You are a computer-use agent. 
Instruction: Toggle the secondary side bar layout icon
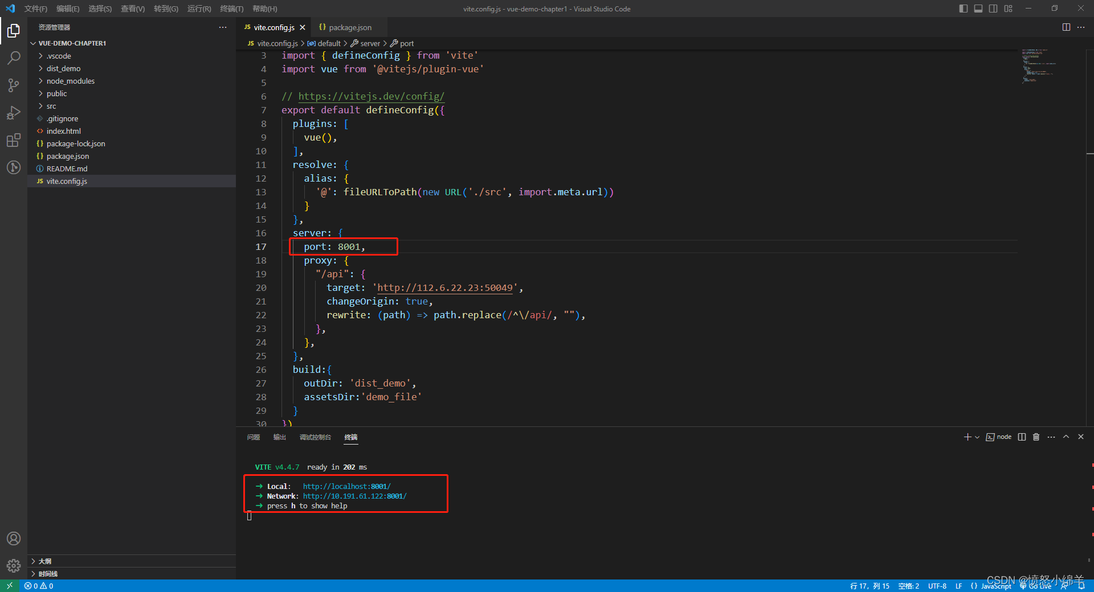pos(993,9)
